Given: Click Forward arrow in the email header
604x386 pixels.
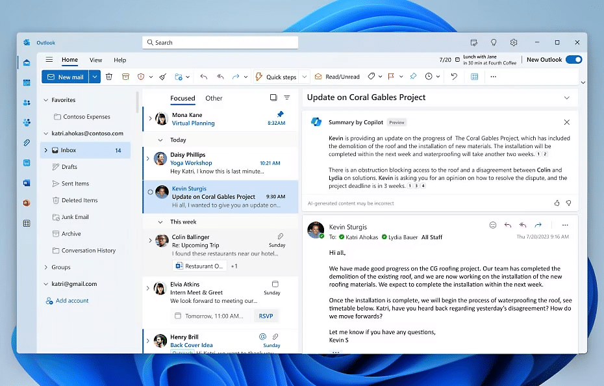Looking at the screenshot, I should point(538,225).
